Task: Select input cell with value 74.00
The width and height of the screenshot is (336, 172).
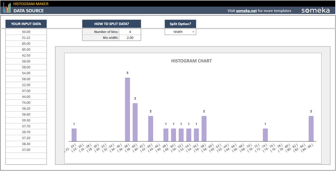Action: 26,102
